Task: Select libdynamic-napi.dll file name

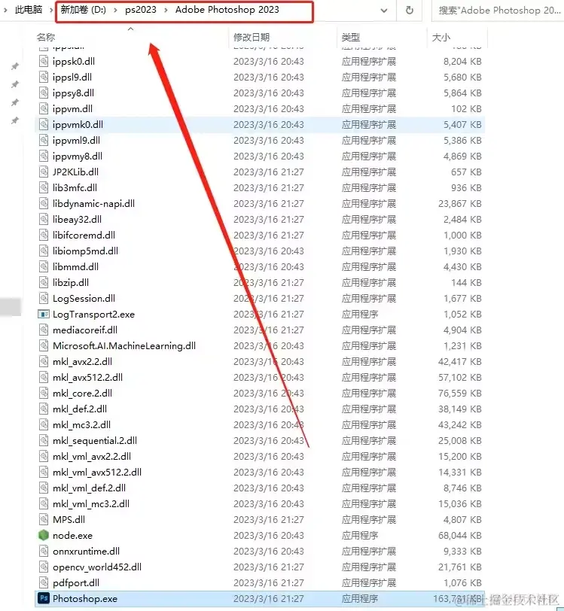Action: pyautogui.click(x=93, y=203)
